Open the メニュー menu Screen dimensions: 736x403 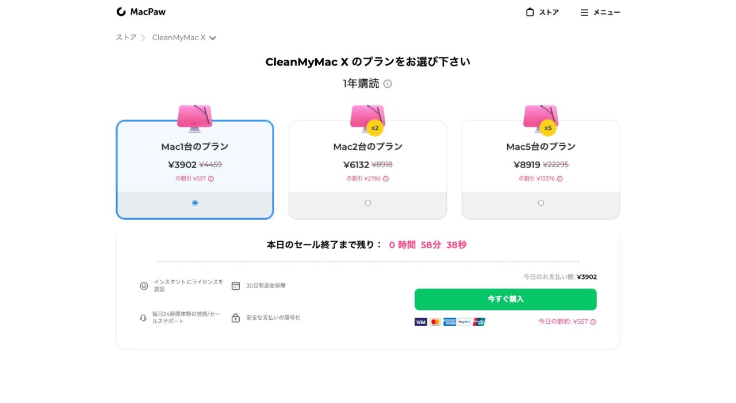point(607,13)
